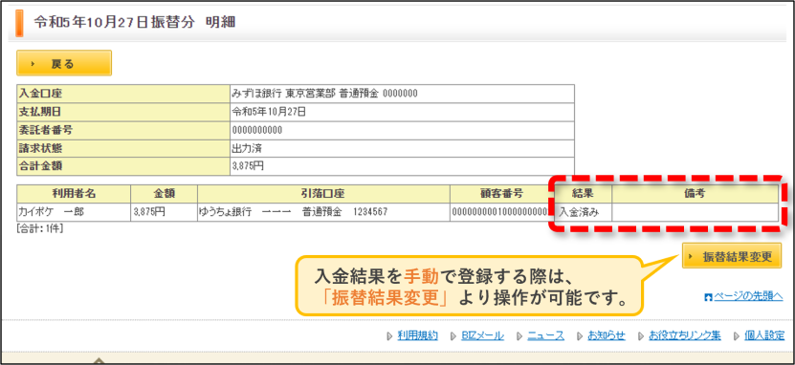
Task: Click the blue page-top icon before ページの先頭へ
Action: (709, 297)
